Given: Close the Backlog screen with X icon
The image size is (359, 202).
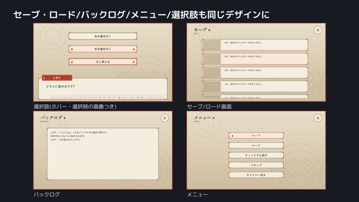Looking at the screenshot, I should (x=165, y=118).
